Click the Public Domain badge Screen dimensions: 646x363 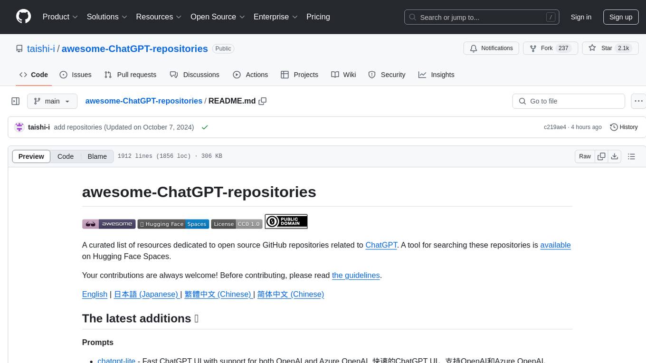pyautogui.click(x=286, y=221)
